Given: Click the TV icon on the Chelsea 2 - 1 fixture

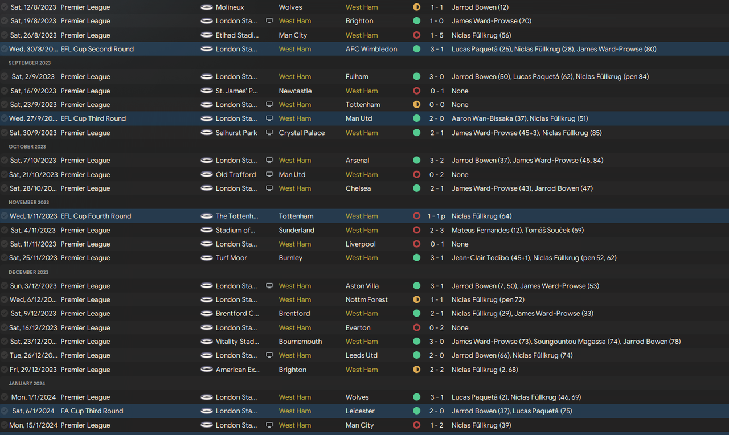Looking at the screenshot, I should [x=269, y=188].
